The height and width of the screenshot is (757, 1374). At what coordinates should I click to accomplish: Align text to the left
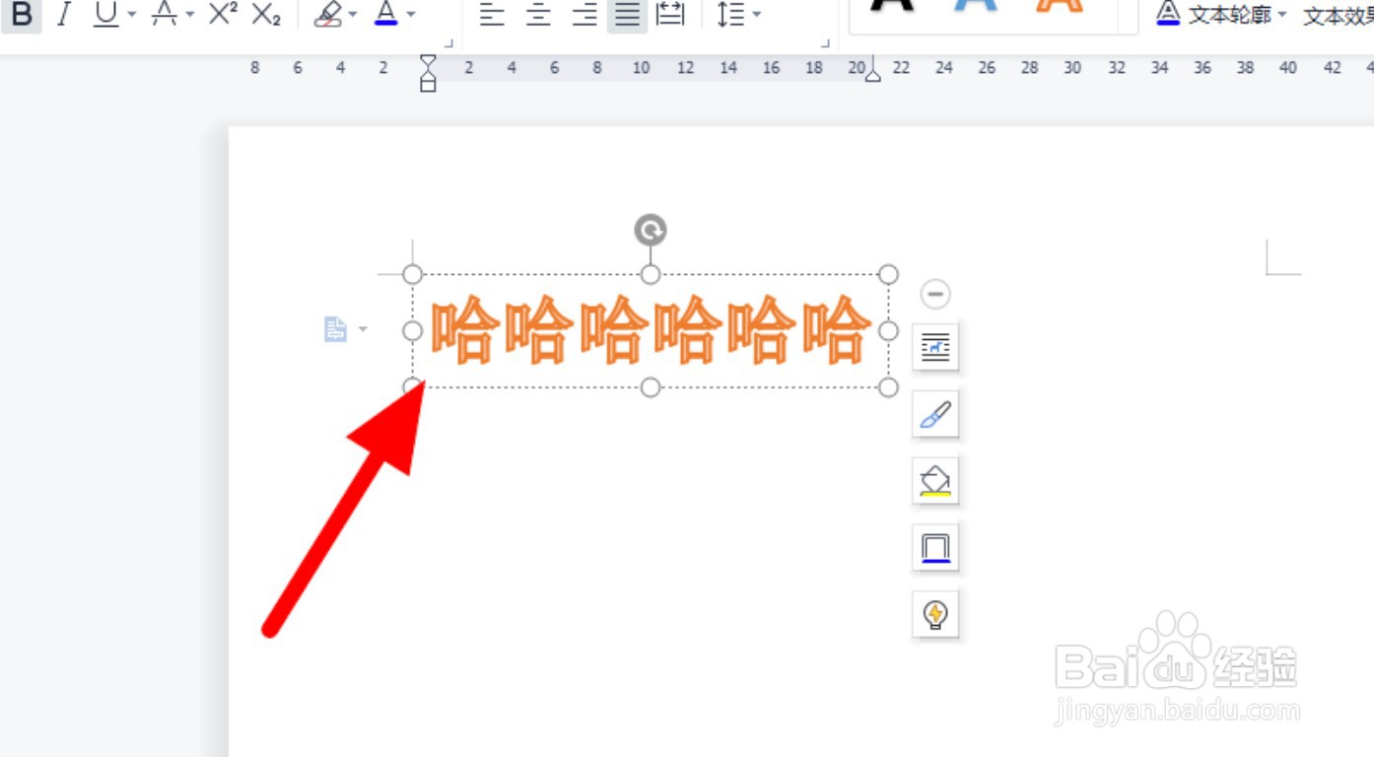click(x=492, y=15)
